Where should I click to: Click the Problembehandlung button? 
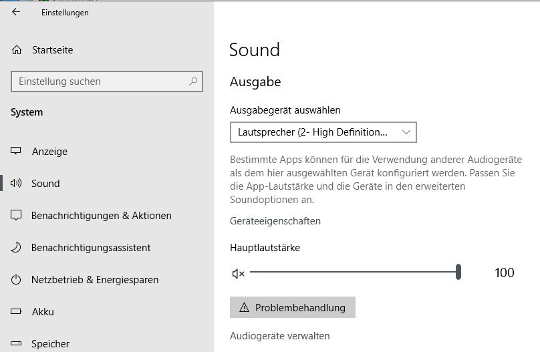292,307
